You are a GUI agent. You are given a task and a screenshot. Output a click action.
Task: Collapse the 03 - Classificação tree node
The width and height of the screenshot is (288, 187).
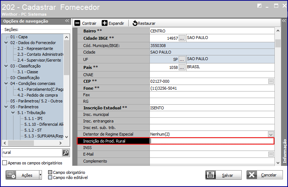click(x=6, y=66)
